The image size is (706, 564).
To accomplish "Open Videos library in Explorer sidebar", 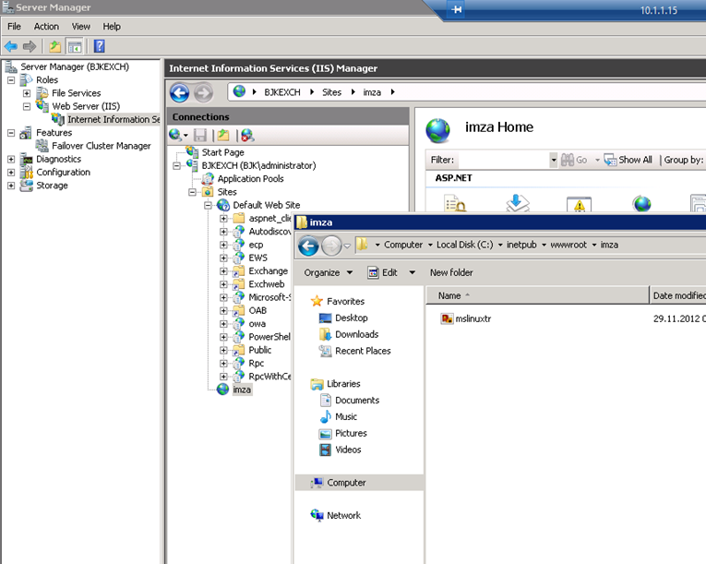I will [x=340, y=450].
